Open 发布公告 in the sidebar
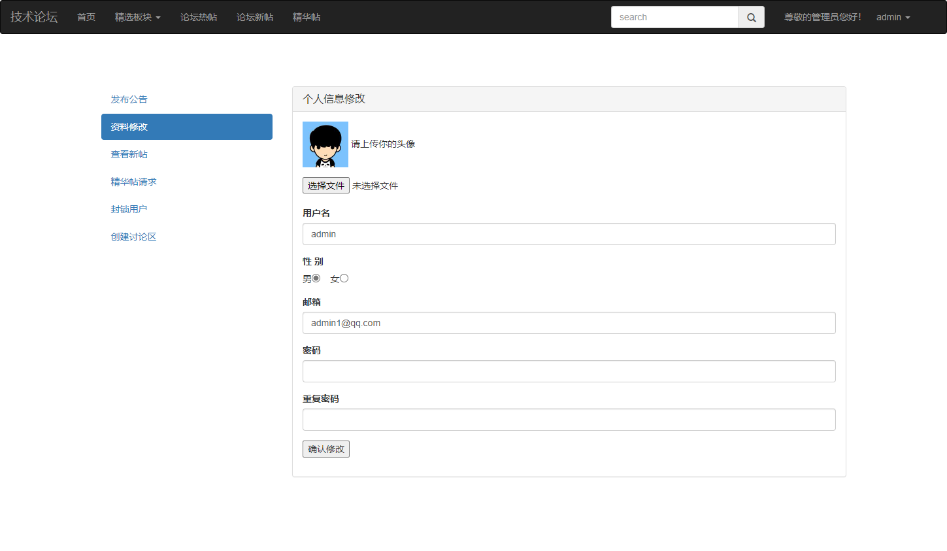 point(129,99)
